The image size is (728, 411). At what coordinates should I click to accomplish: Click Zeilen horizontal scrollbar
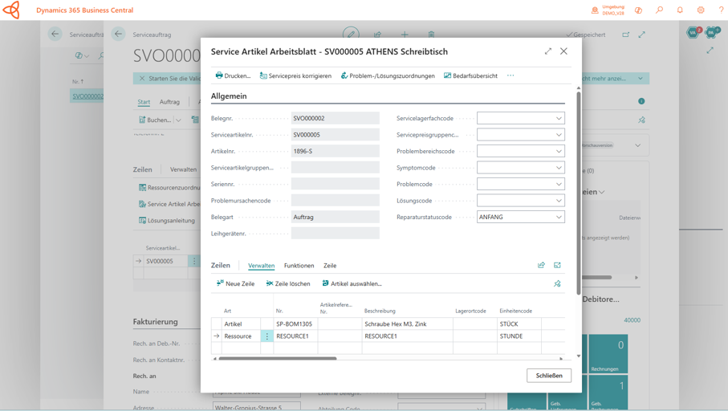[x=278, y=358]
